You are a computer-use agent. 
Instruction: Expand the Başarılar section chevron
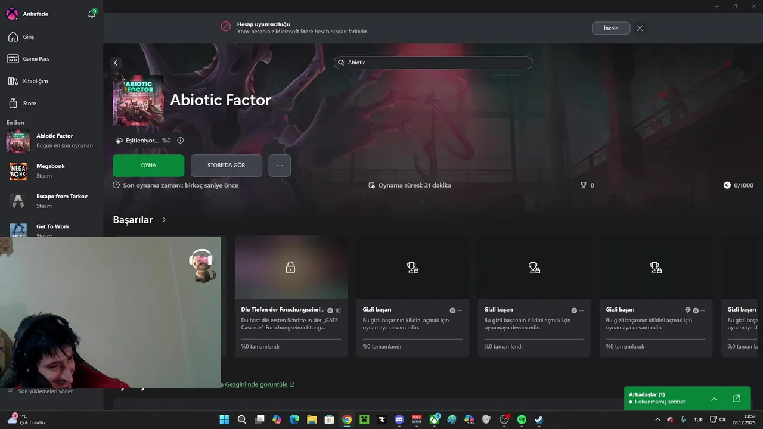tap(164, 220)
